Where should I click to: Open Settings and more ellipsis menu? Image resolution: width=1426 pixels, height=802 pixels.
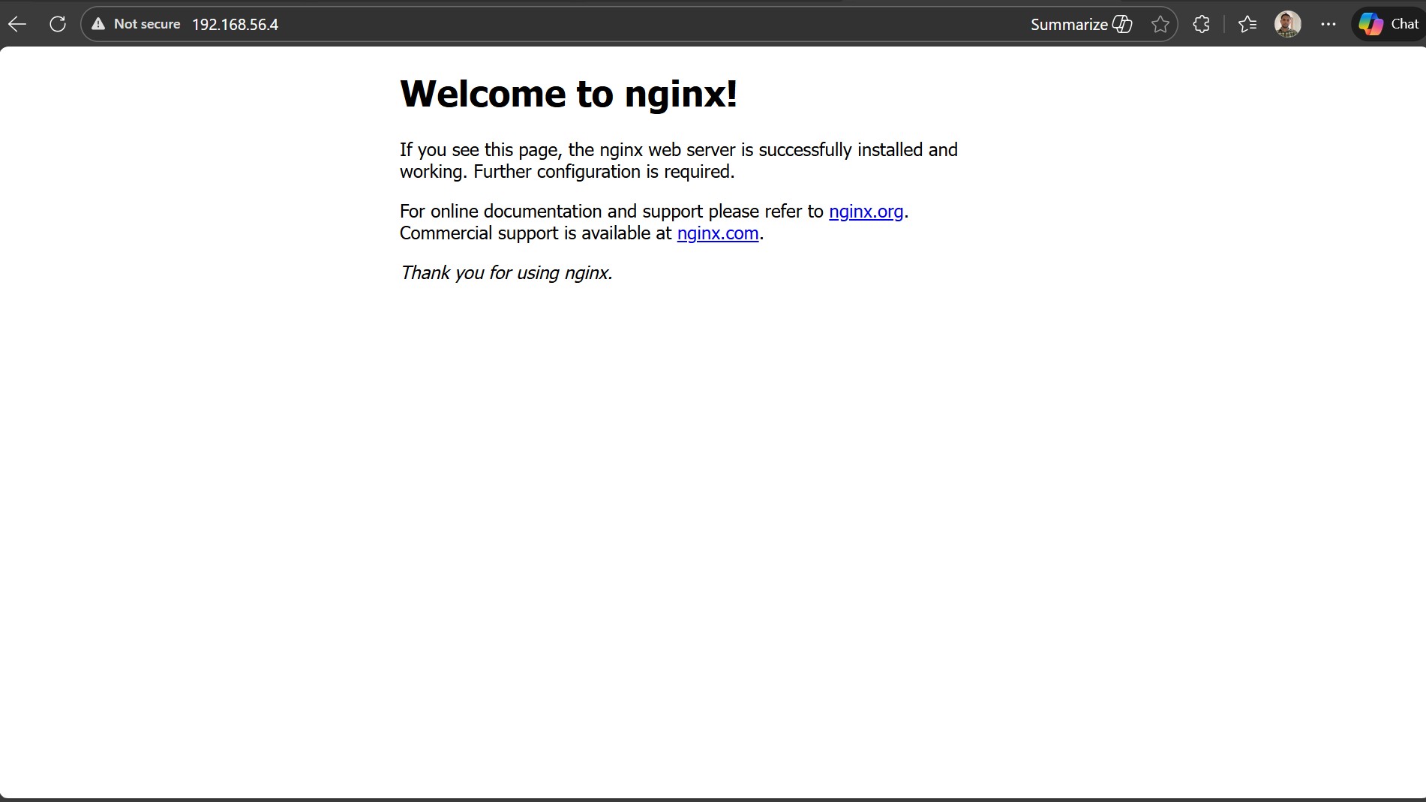[x=1328, y=24]
